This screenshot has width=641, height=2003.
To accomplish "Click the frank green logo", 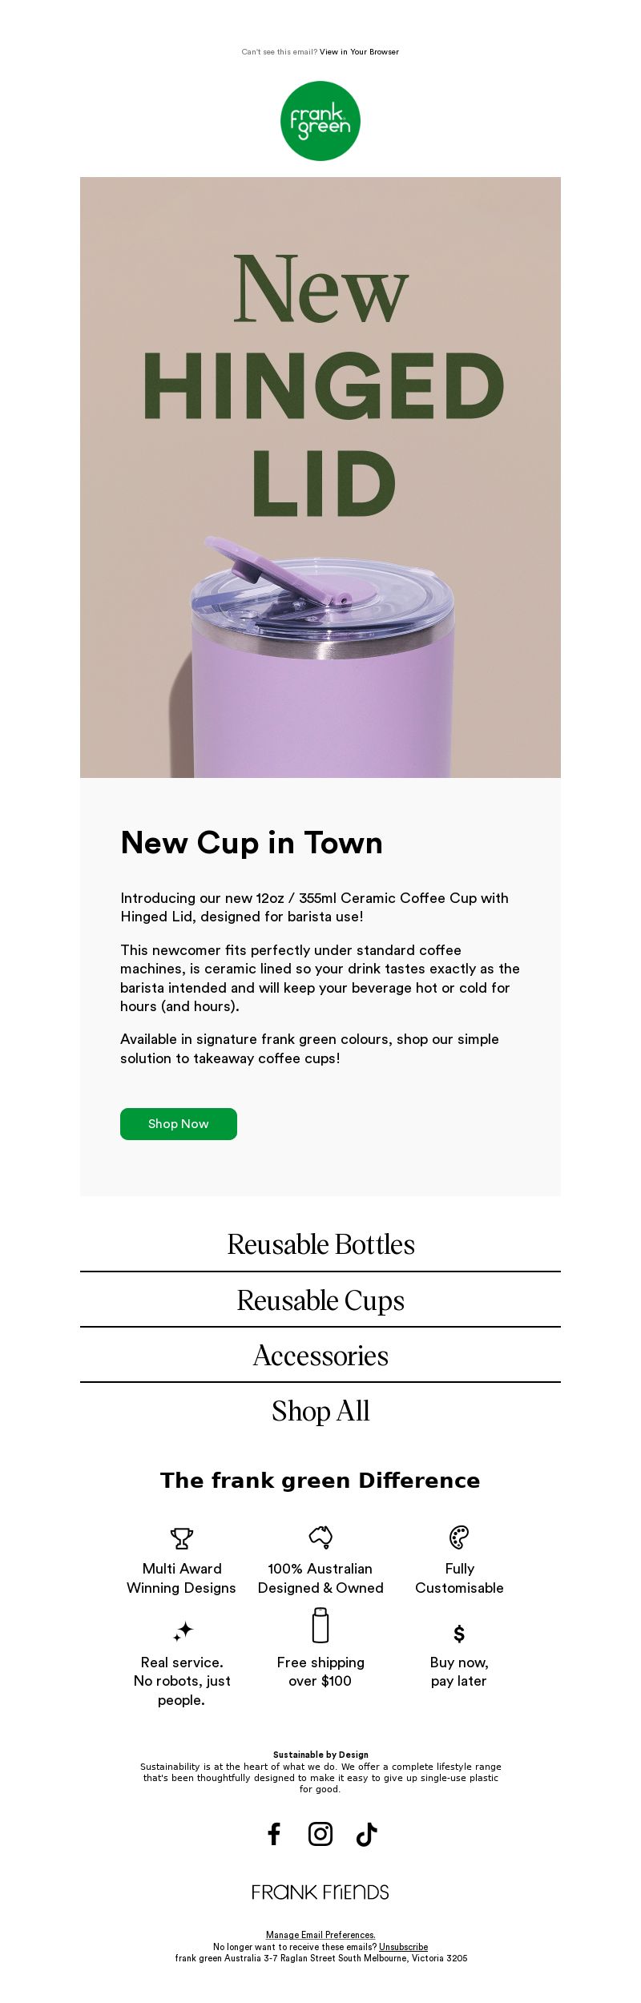I will click(320, 121).
